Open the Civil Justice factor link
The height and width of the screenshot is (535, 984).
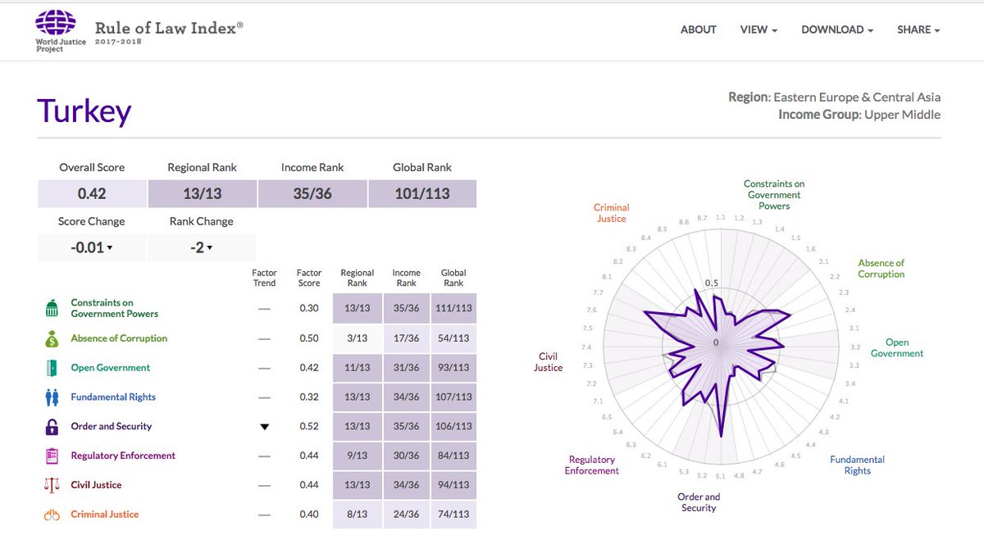96,485
